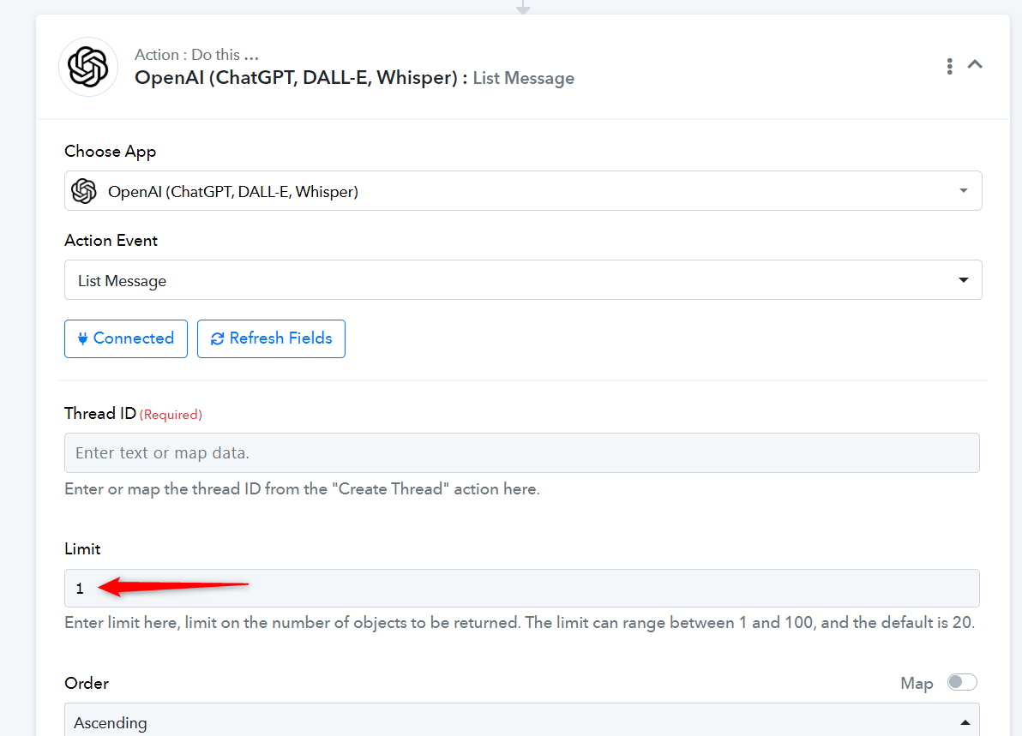Open the Order Ascending dropdown

click(521, 721)
